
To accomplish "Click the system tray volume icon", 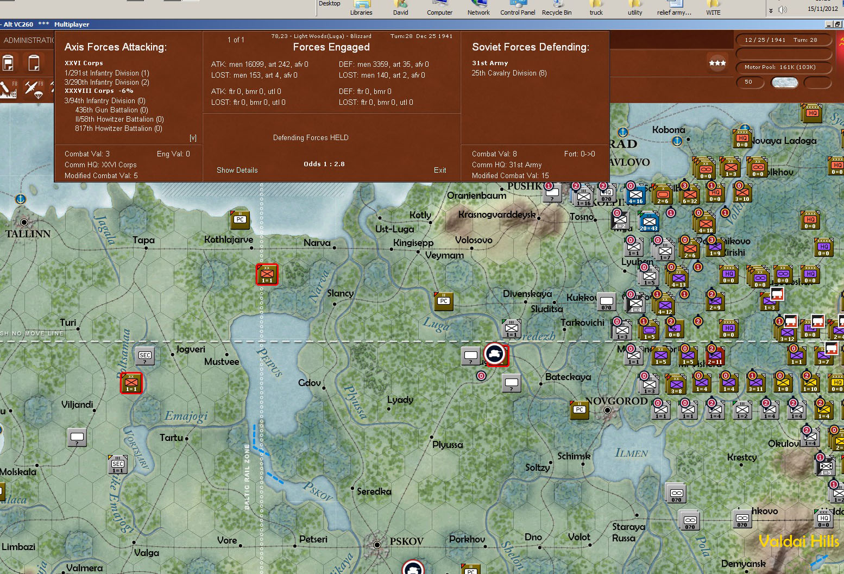I will [x=783, y=10].
